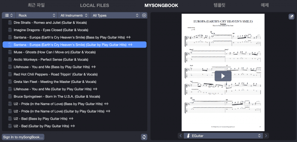Click the Europa score page thumbnail title
The height and width of the screenshot is (142, 297).
(223, 21)
